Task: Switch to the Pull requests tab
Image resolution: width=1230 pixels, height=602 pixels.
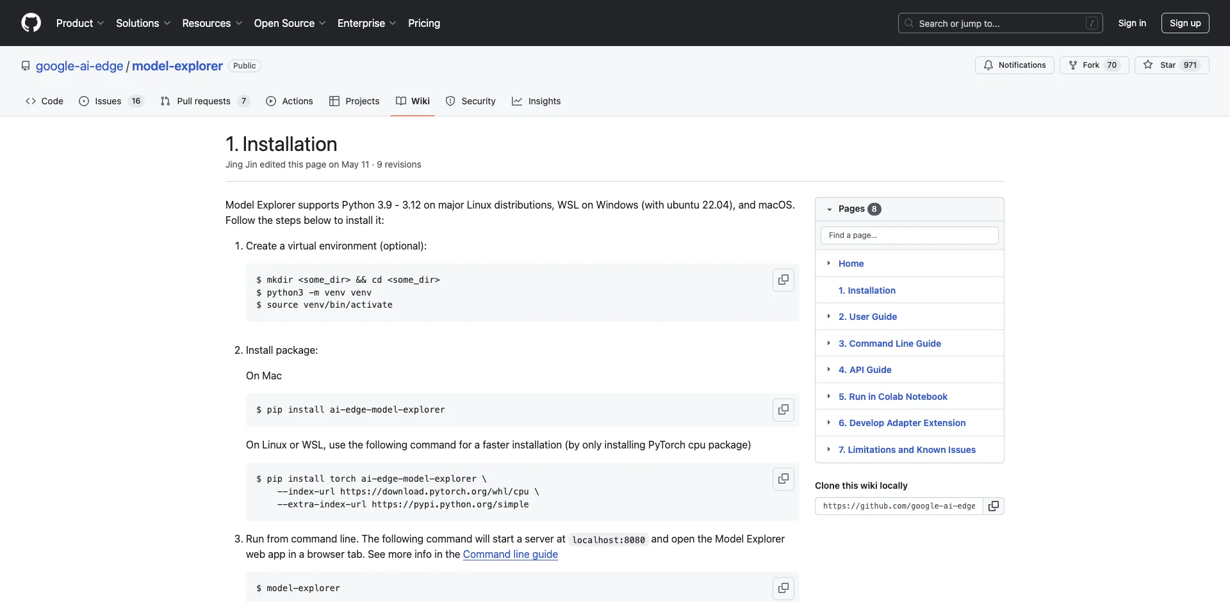Action: point(205,101)
